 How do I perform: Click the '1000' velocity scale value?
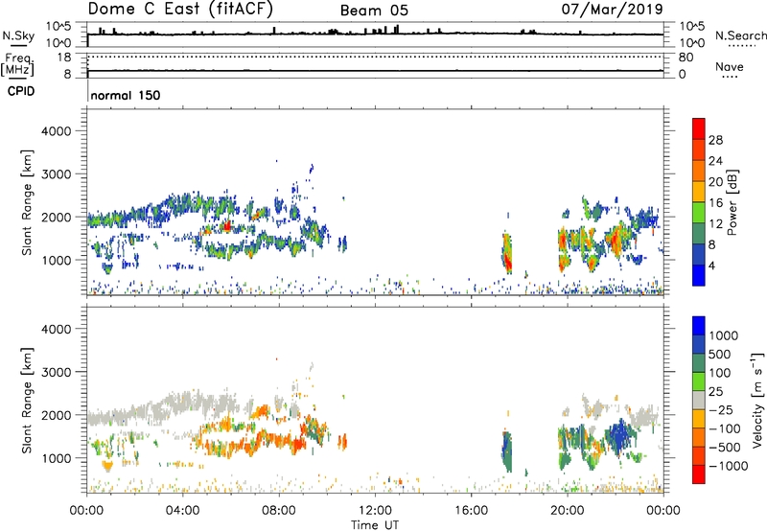pos(723,335)
